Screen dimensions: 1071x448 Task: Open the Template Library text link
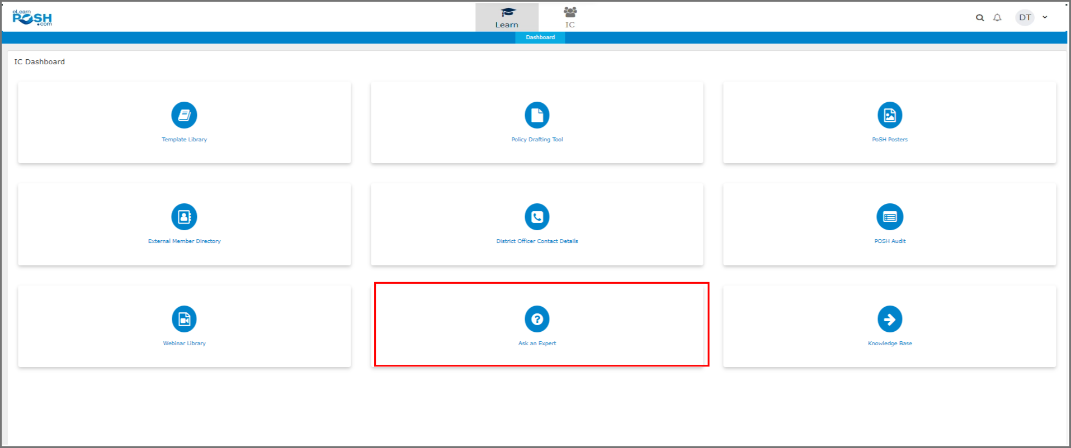pyautogui.click(x=184, y=140)
